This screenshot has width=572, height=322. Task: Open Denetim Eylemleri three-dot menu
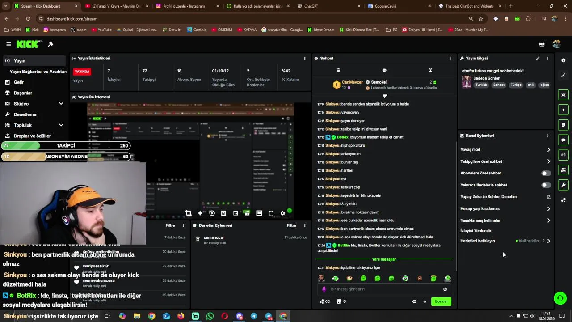click(305, 225)
